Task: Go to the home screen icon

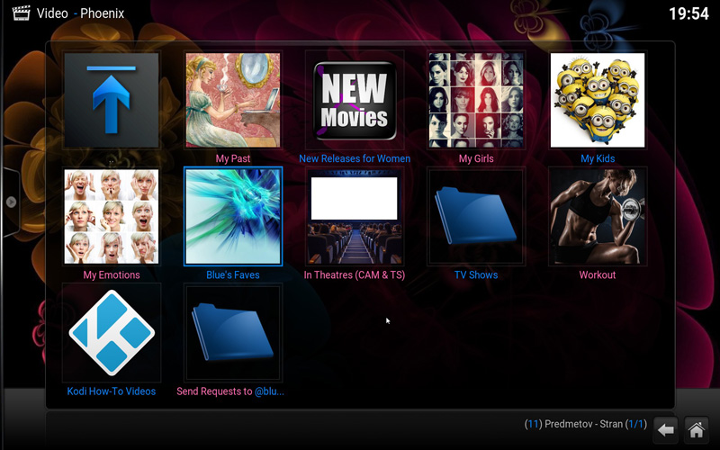Action: [x=695, y=429]
